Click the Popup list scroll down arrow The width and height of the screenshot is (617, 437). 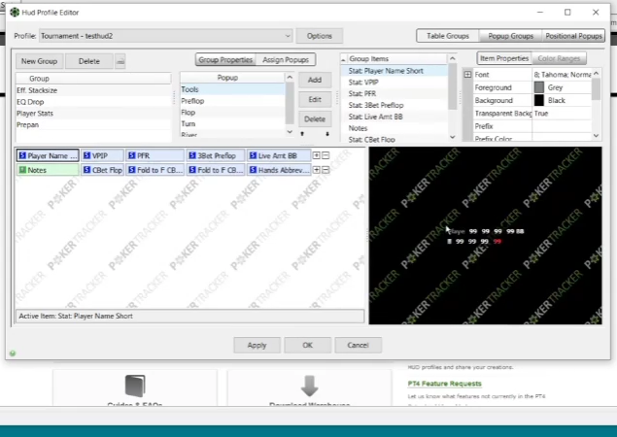click(290, 132)
